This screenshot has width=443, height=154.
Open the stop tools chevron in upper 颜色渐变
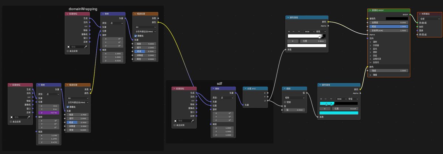(x=298, y=31)
